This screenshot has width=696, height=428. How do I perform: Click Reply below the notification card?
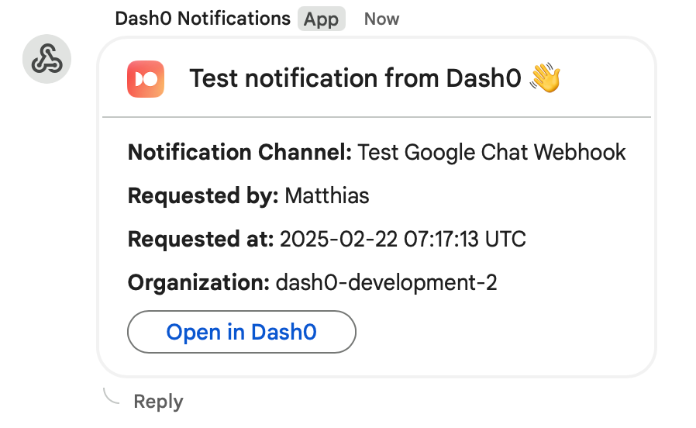158,402
